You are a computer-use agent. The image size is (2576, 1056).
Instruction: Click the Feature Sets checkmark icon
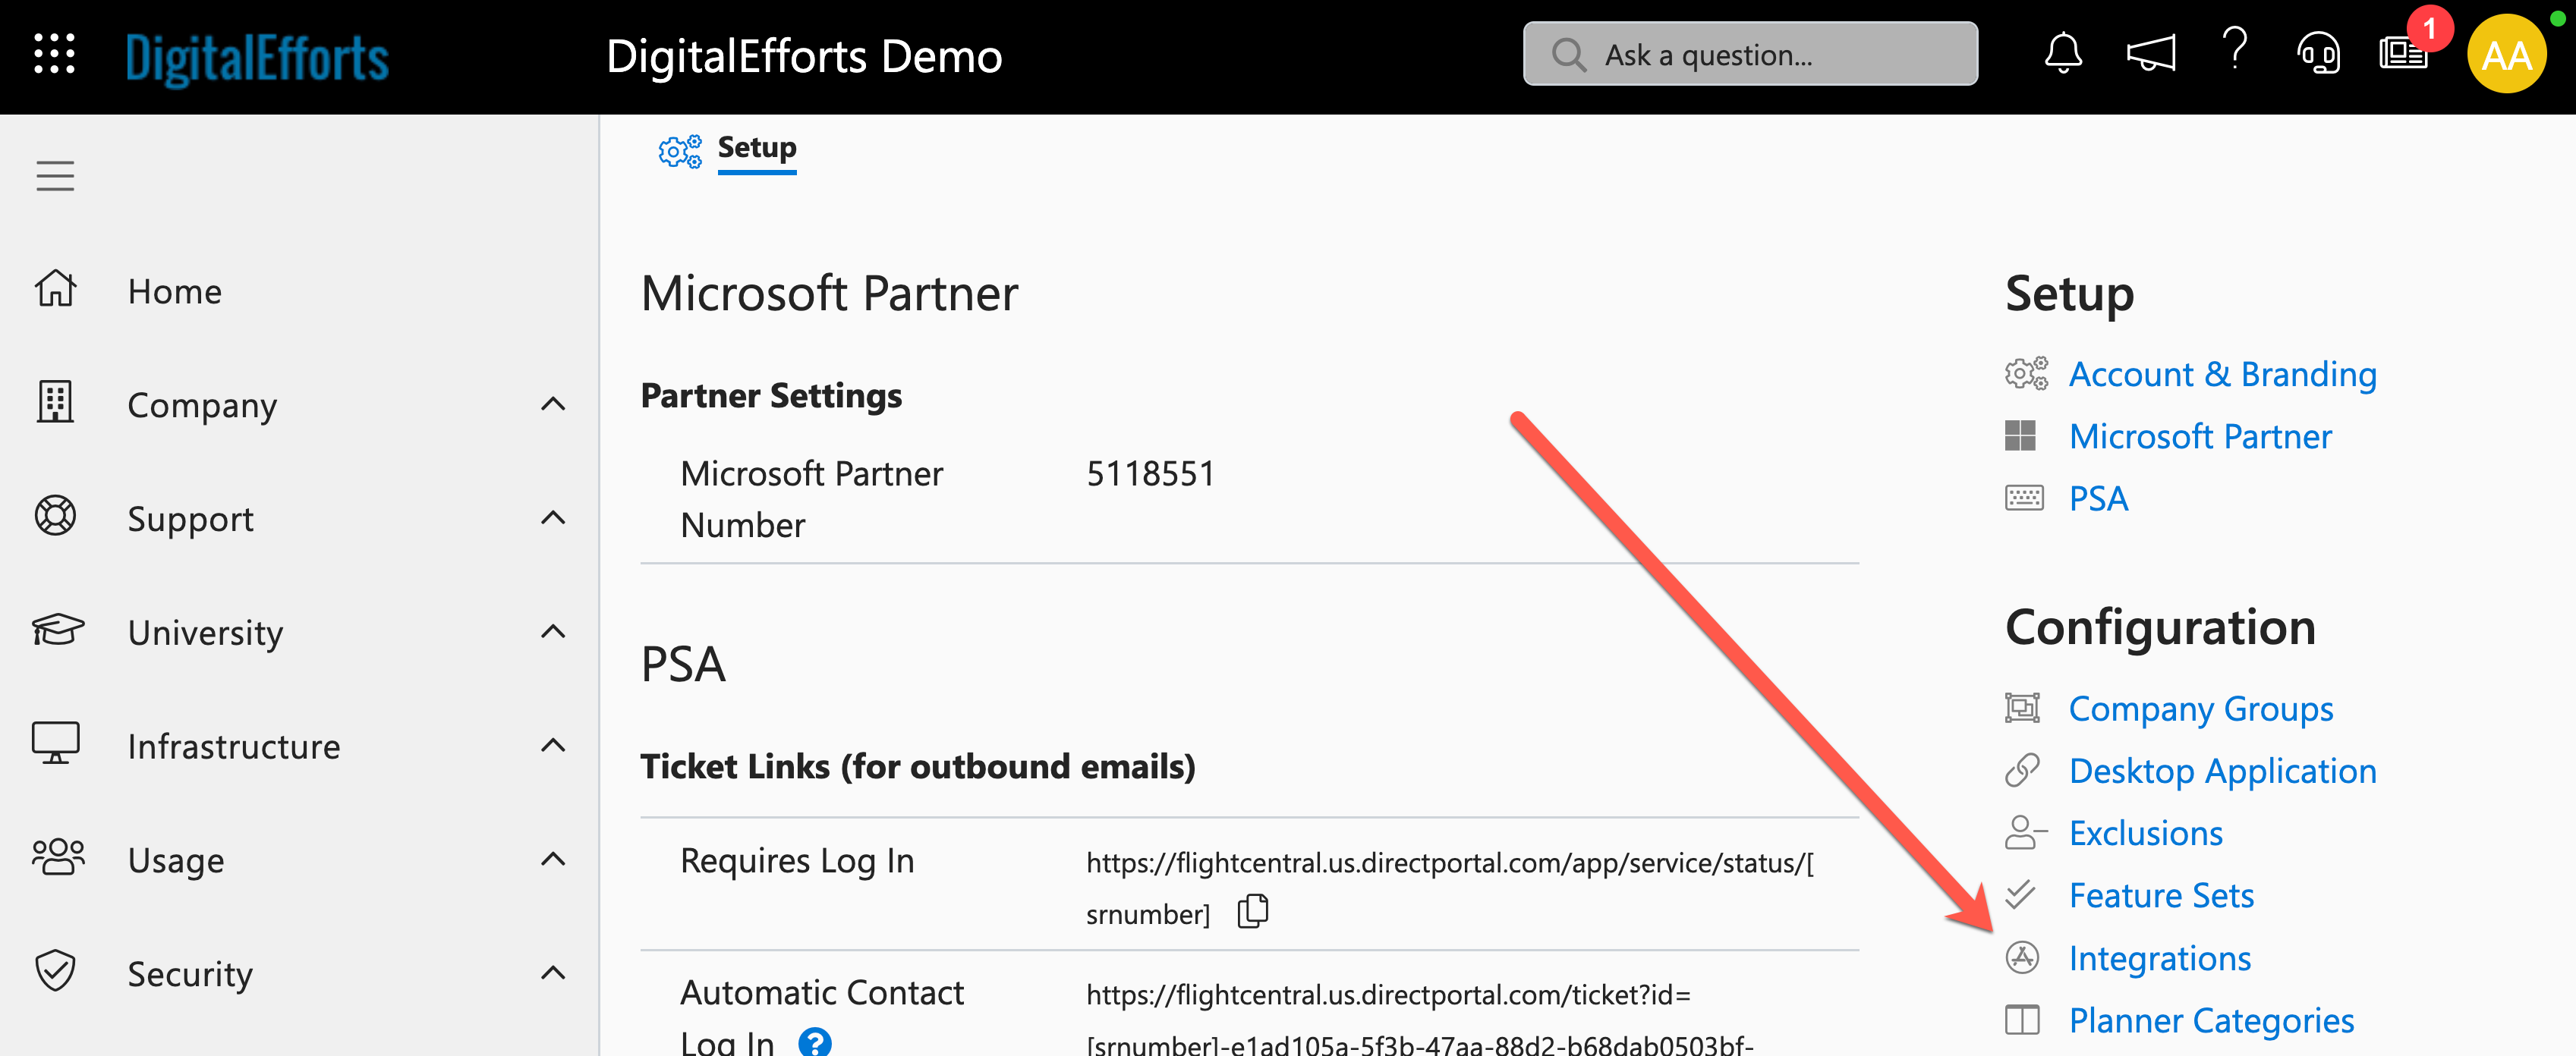(2020, 894)
